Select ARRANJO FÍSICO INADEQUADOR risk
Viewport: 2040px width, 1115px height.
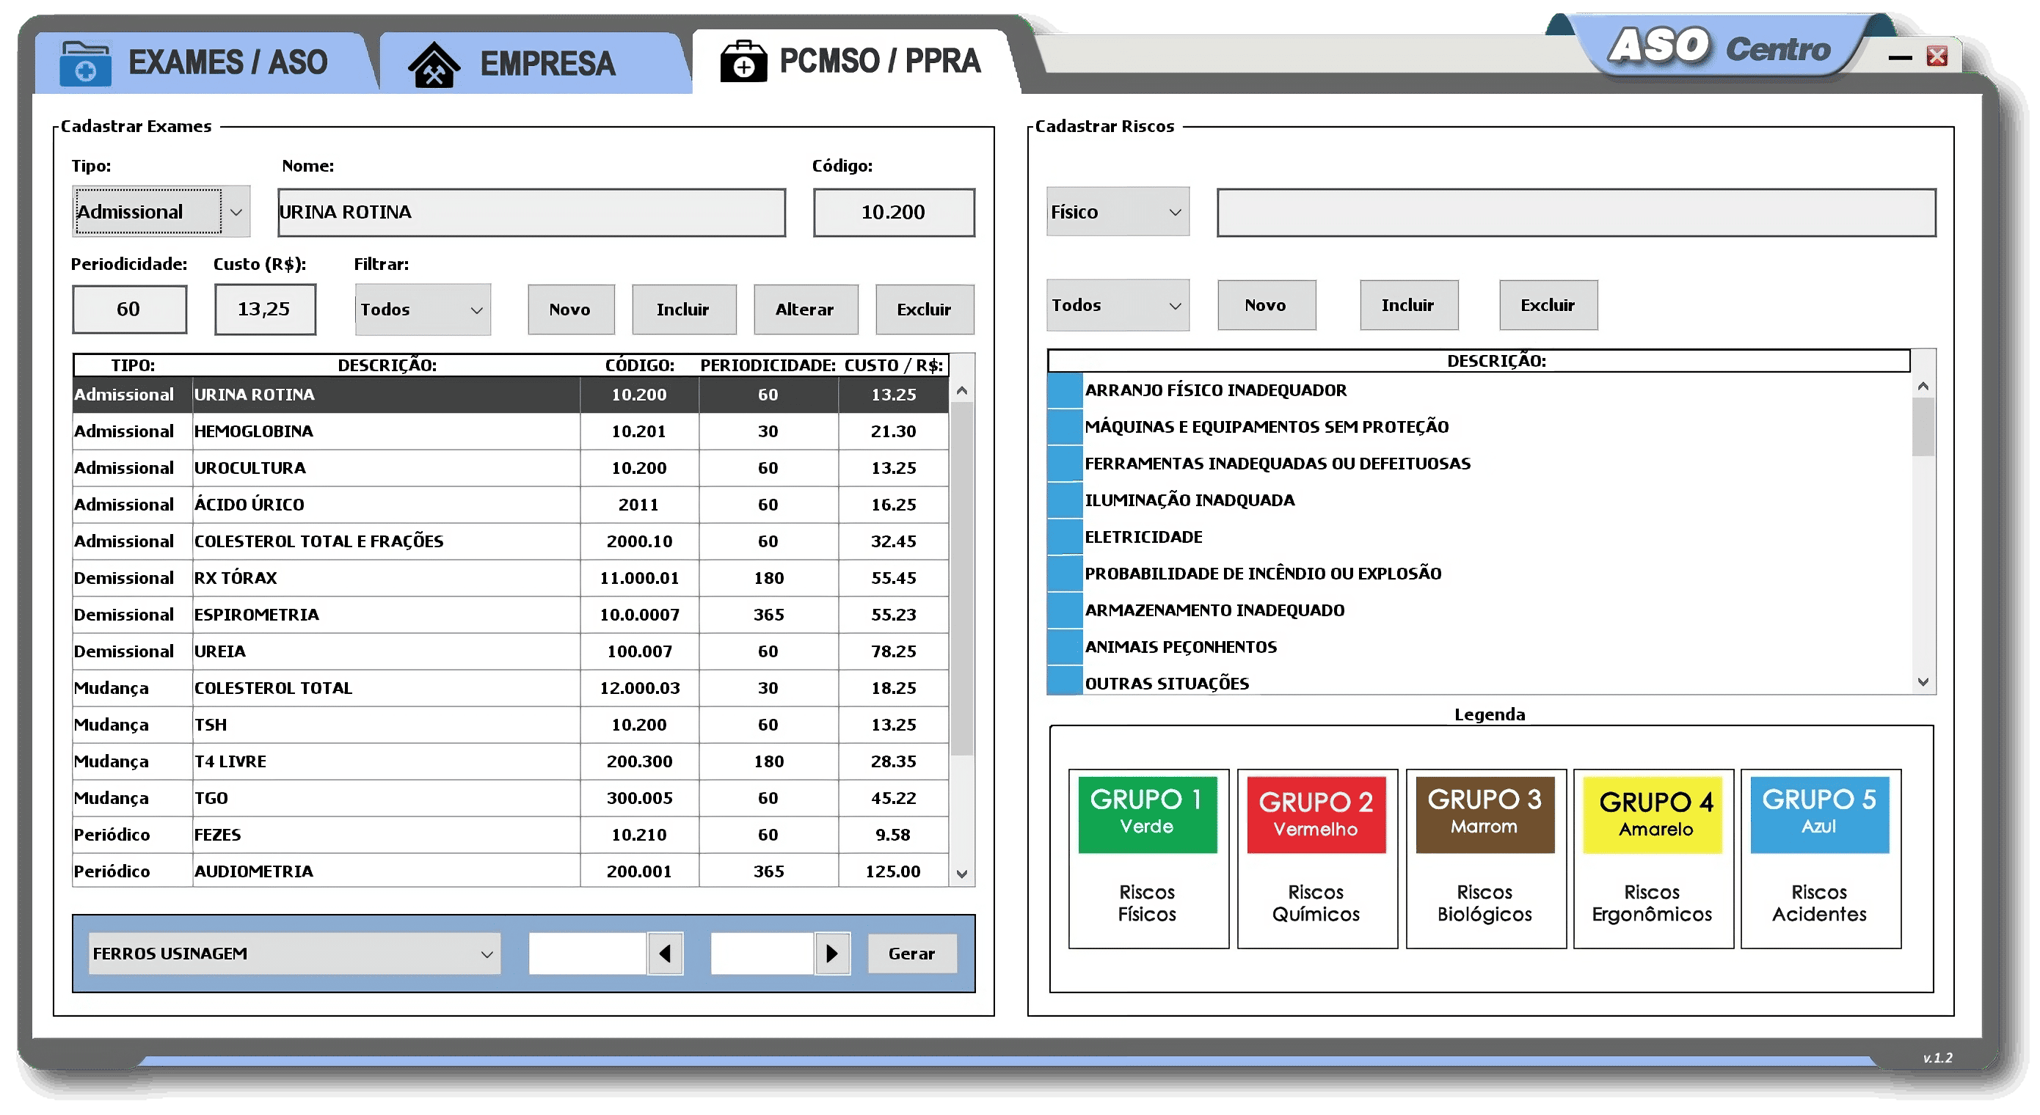pyautogui.click(x=1479, y=390)
